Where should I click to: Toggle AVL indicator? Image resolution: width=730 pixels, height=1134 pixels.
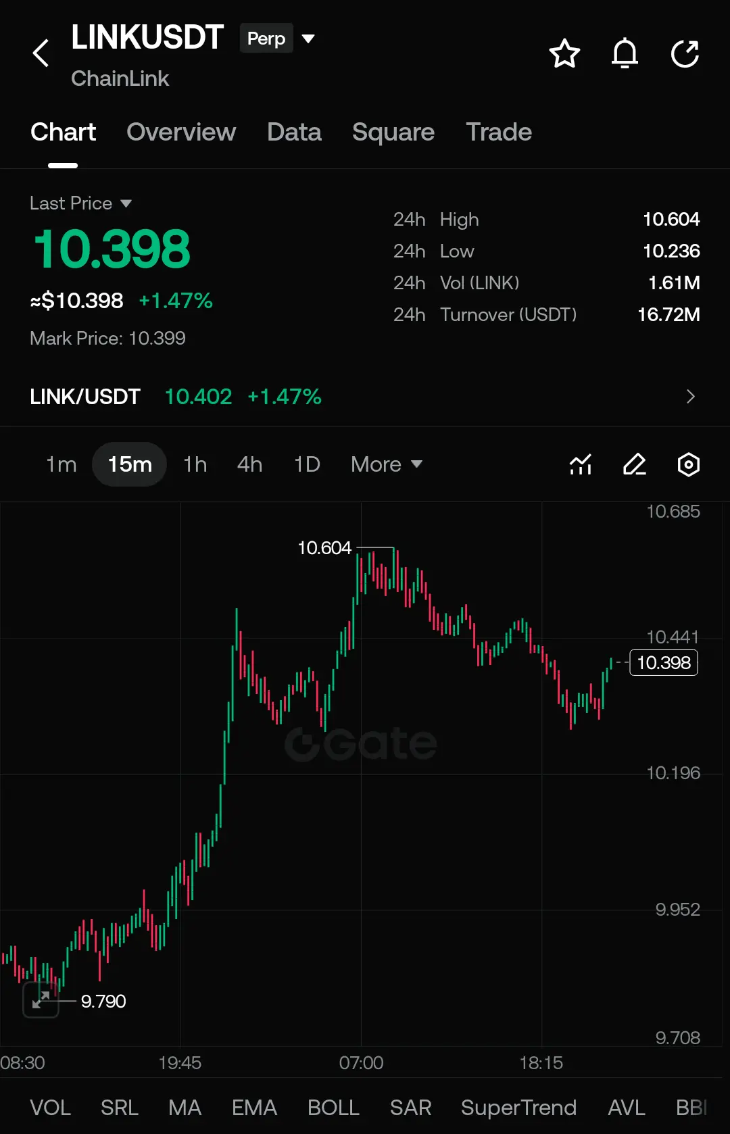[x=627, y=1108]
